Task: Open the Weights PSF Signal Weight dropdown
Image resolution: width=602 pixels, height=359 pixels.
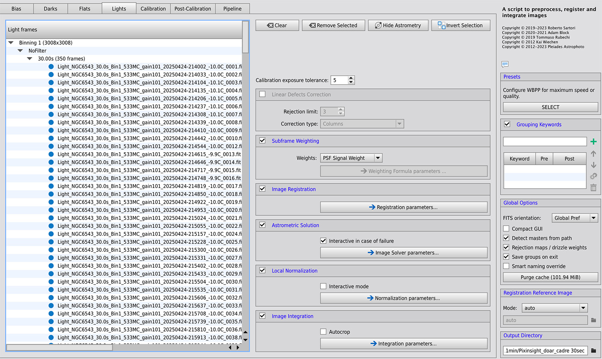Action: [351, 158]
